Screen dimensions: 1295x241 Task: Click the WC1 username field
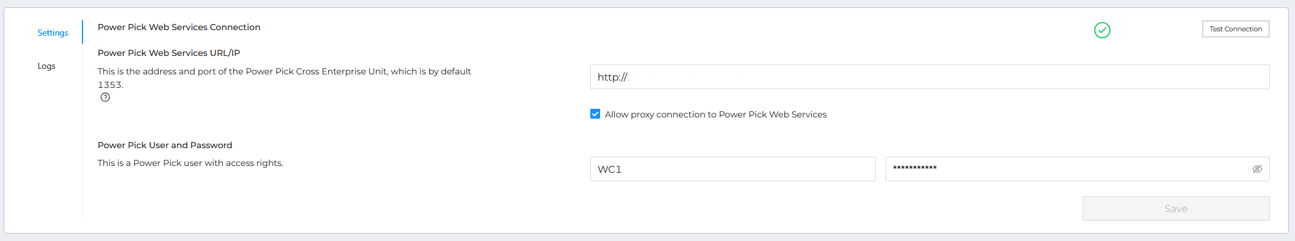point(732,169)
